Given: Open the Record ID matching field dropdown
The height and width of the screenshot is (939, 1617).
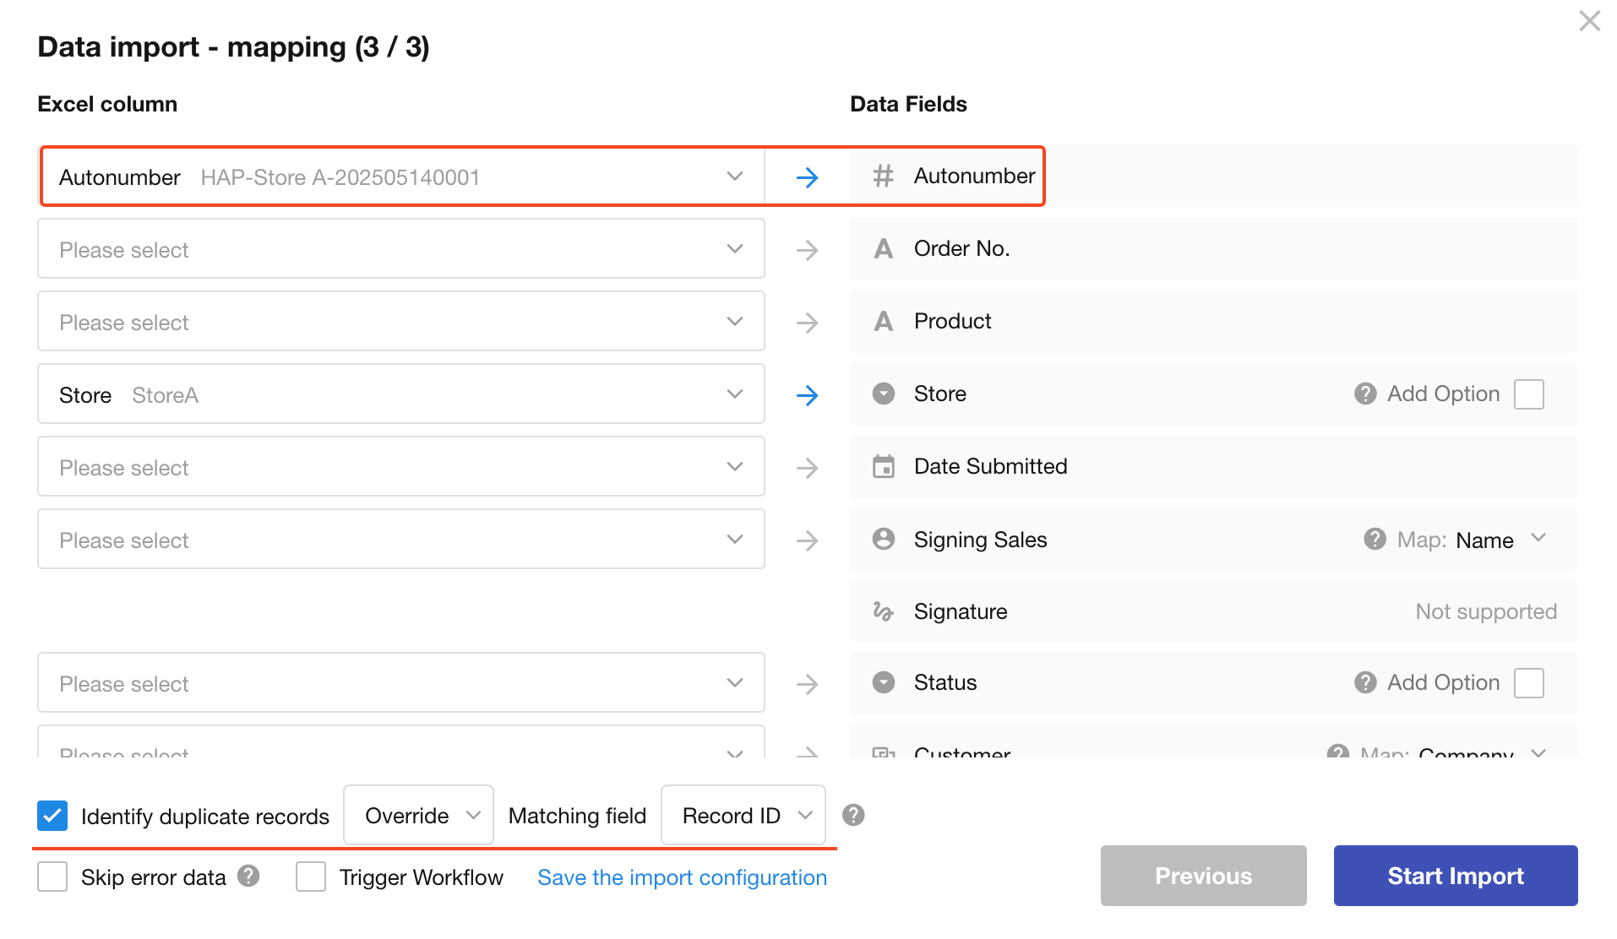Looking at the screenshot, I should 743,816.
